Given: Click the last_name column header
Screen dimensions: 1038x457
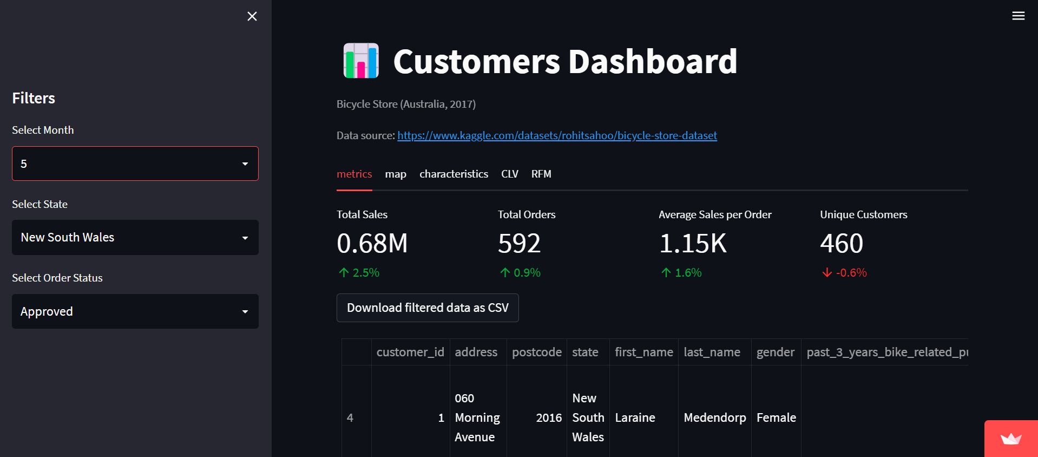Looking at the screenshot, I should pyautogui.click(x=712, y=352).
